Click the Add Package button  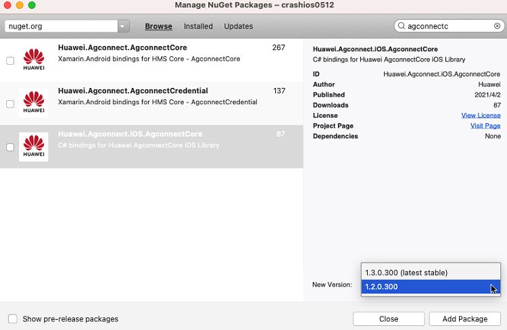(x=464, y=319)
